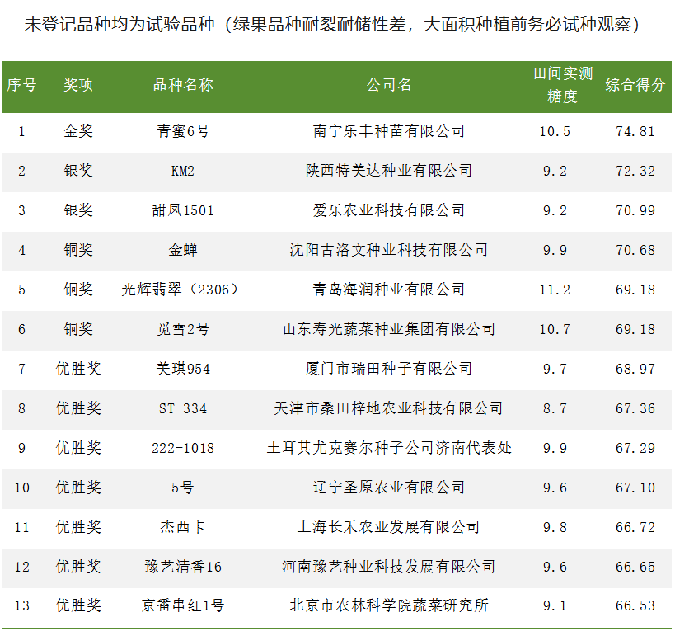Viewport: 675px width, 636px height.
Task: Click the sugar value 10.7 cell
Action: tap(555, 329)
